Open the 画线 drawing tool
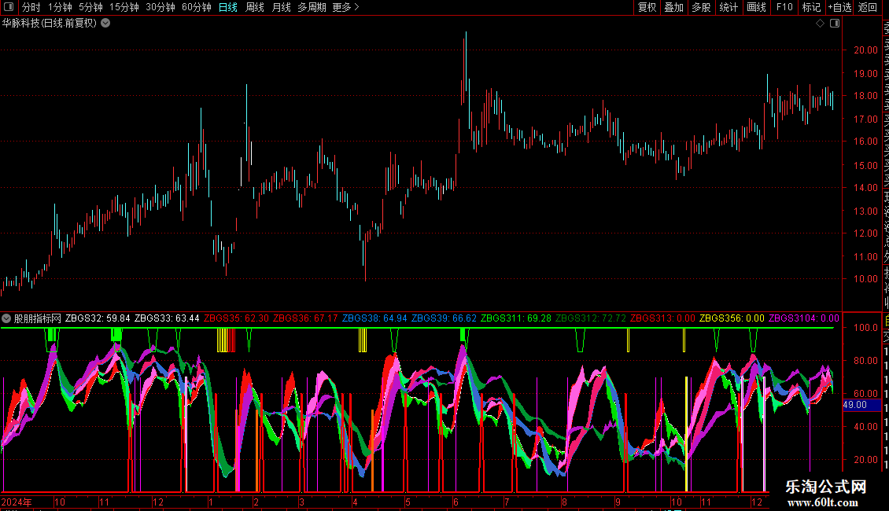Image resolution: width=889 pixels, height=511 pixels. pos(756,7)
